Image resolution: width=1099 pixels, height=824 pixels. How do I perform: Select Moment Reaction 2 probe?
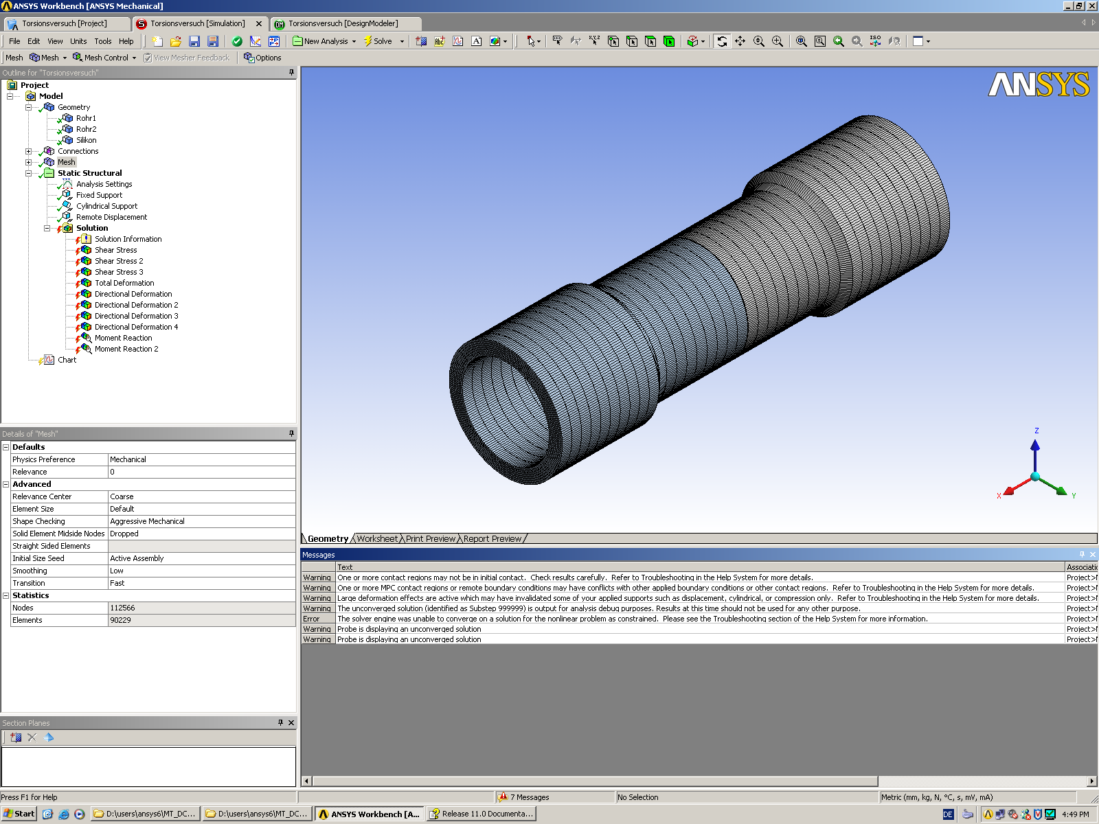(126, 349)
